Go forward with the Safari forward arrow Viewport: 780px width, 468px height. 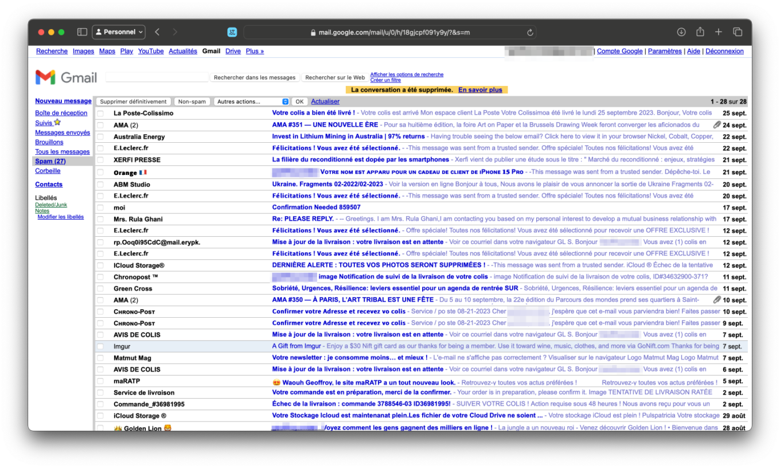(175, 32)
